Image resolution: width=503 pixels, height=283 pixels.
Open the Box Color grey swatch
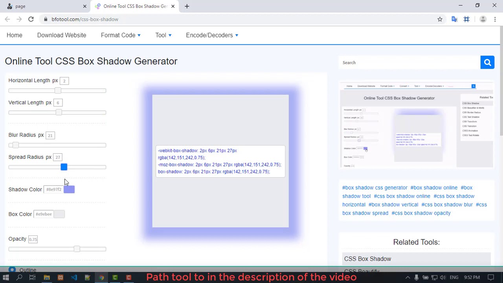click(59, 214)
